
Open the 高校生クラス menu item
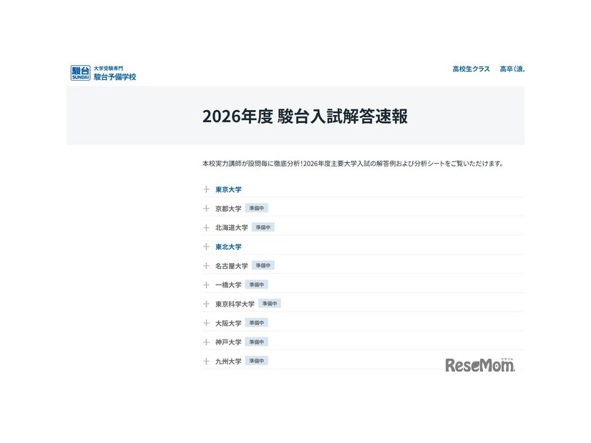tap(470, 69)
